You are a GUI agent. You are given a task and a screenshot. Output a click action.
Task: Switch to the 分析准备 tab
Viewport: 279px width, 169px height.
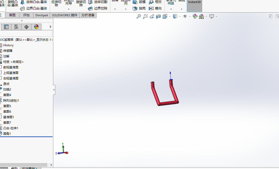point(88,15)
